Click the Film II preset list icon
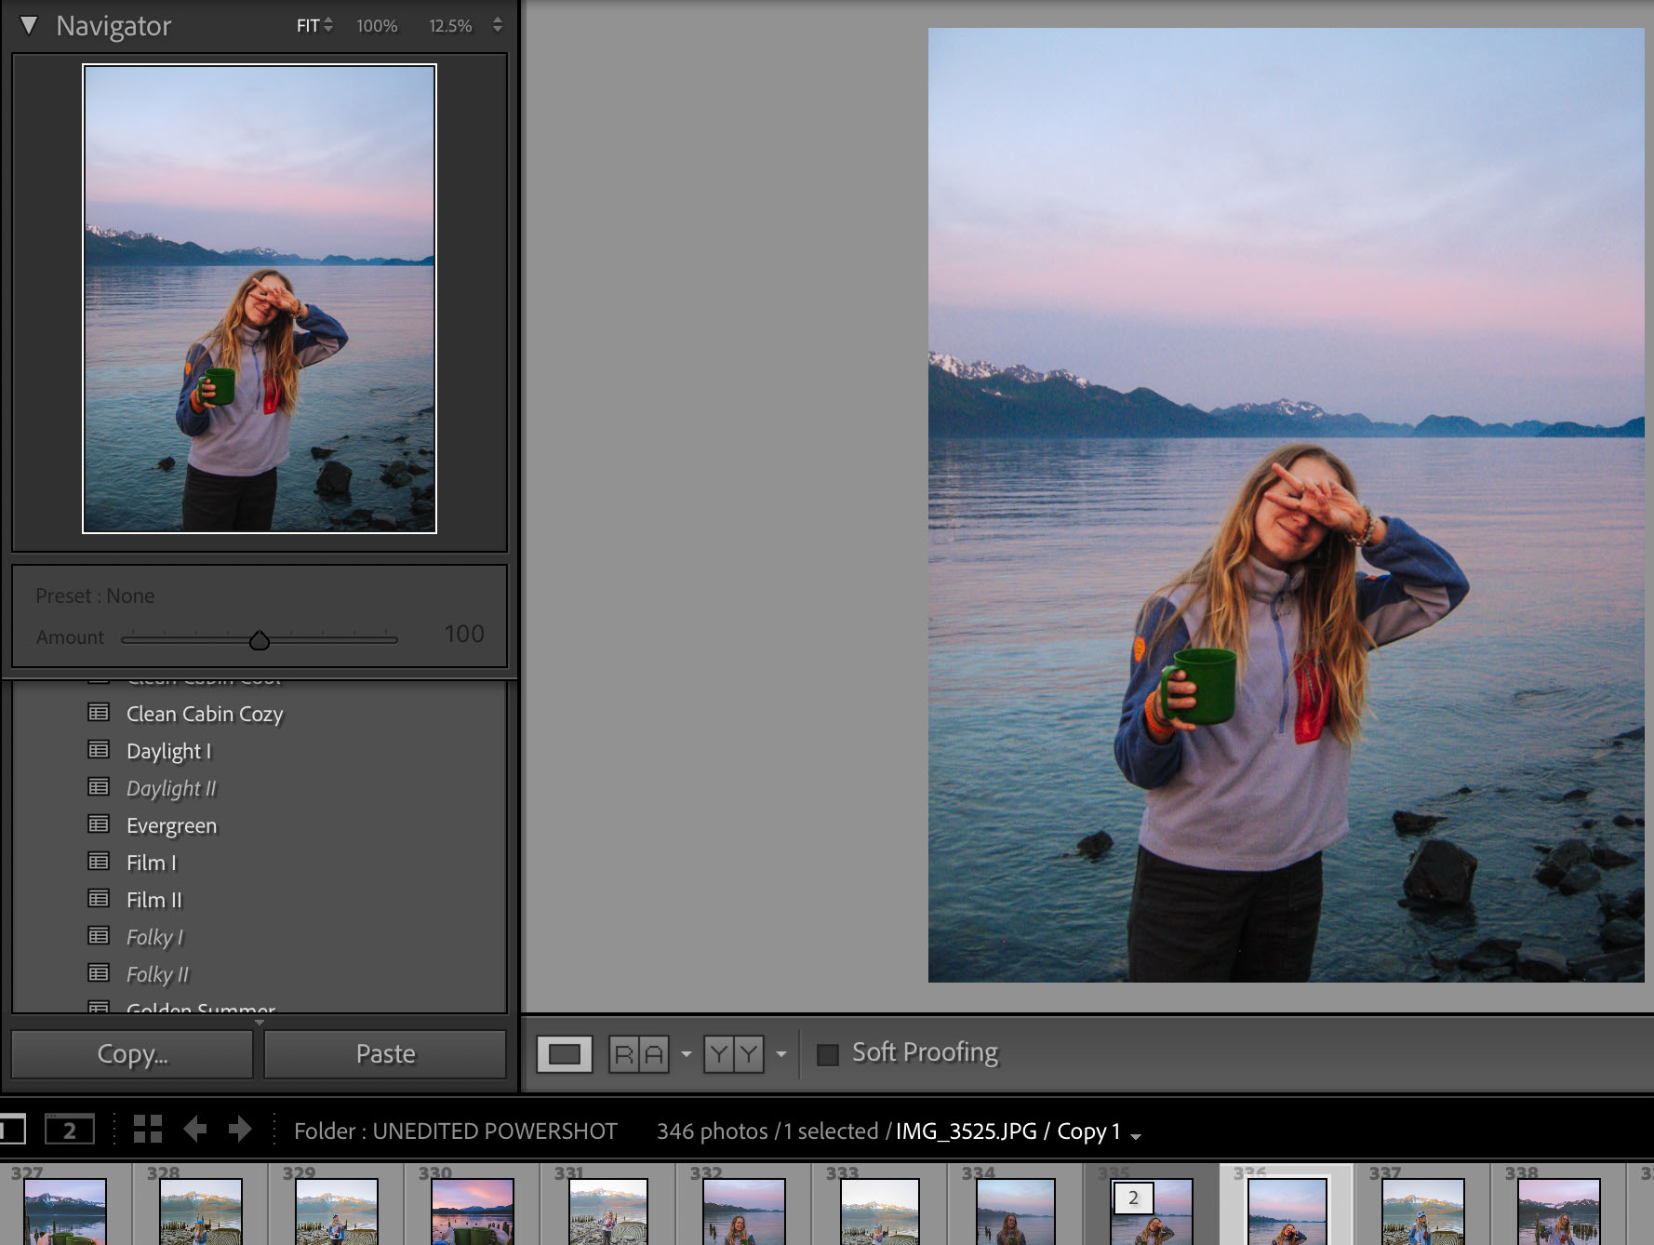Screen dimensions: 1654x1245 [99, 899]
